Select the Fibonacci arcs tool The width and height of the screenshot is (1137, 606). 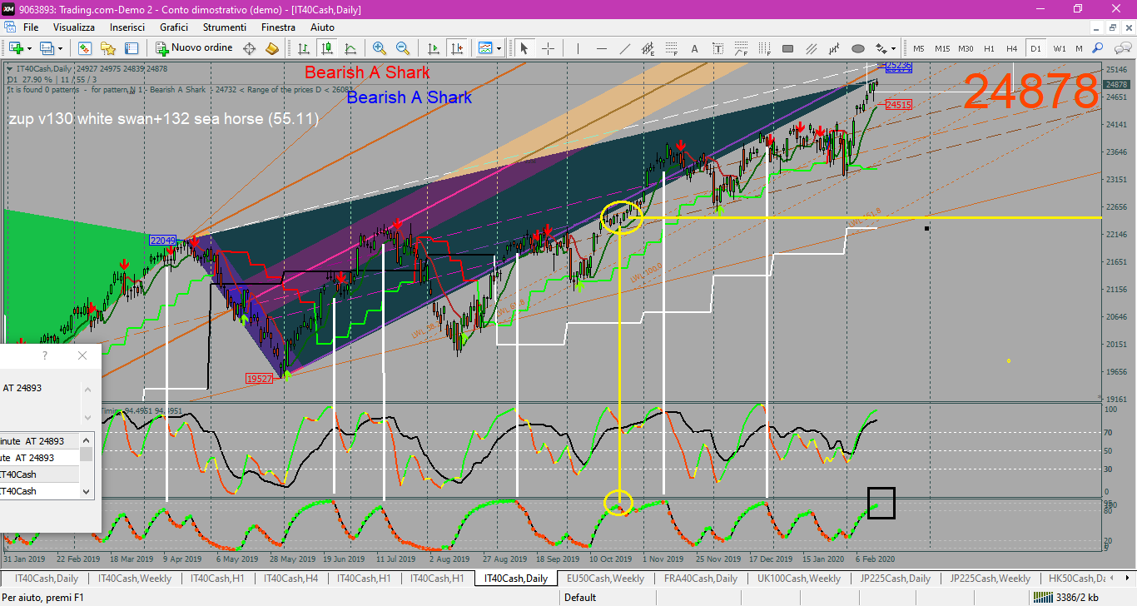coord(741,48)
